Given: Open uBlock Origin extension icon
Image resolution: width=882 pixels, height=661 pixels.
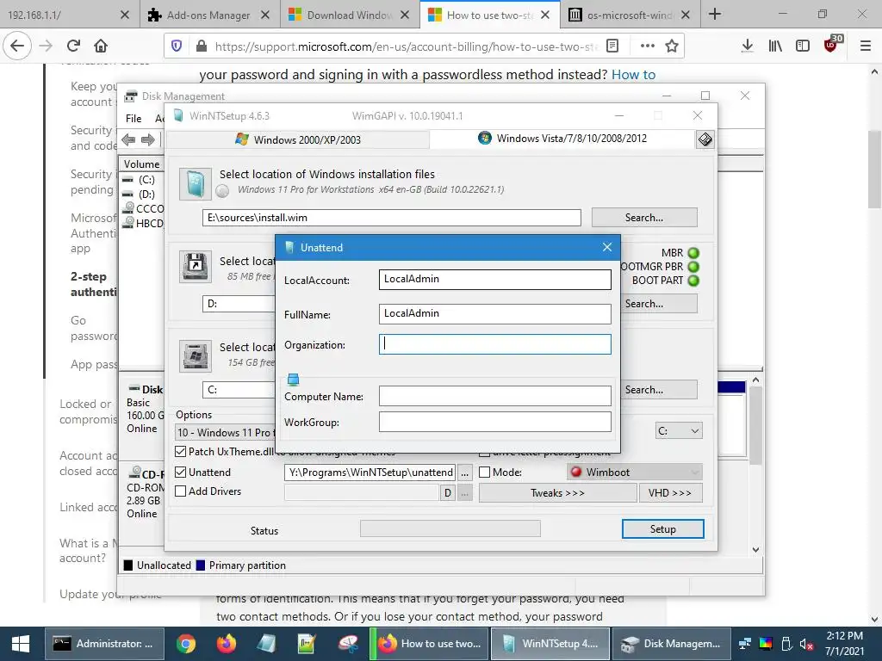Looking at the screenshot, I should [831, 45].
